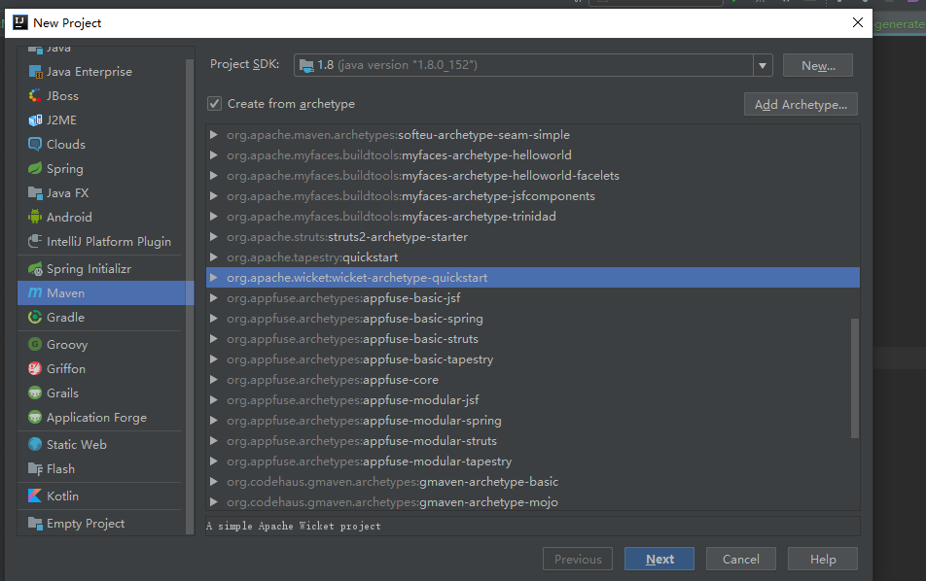926x581 pixels.
Task: Click the project type list scrollbar
Action: (x=190, y=295)
